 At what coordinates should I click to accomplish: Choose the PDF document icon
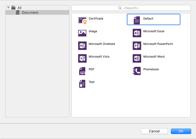point(82,71)
